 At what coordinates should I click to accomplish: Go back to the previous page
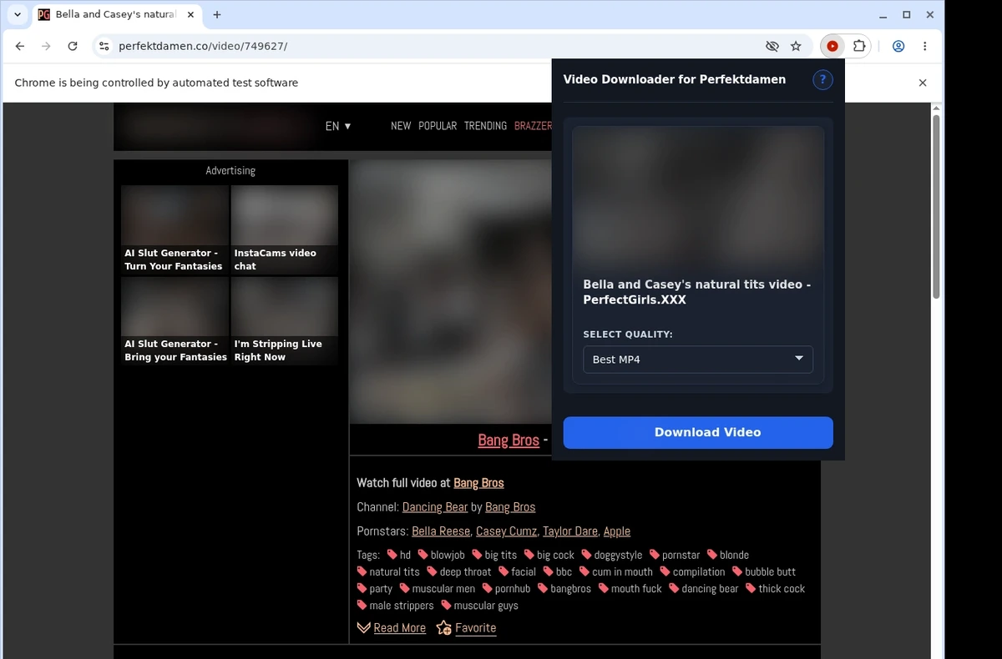tap(20, 47)
